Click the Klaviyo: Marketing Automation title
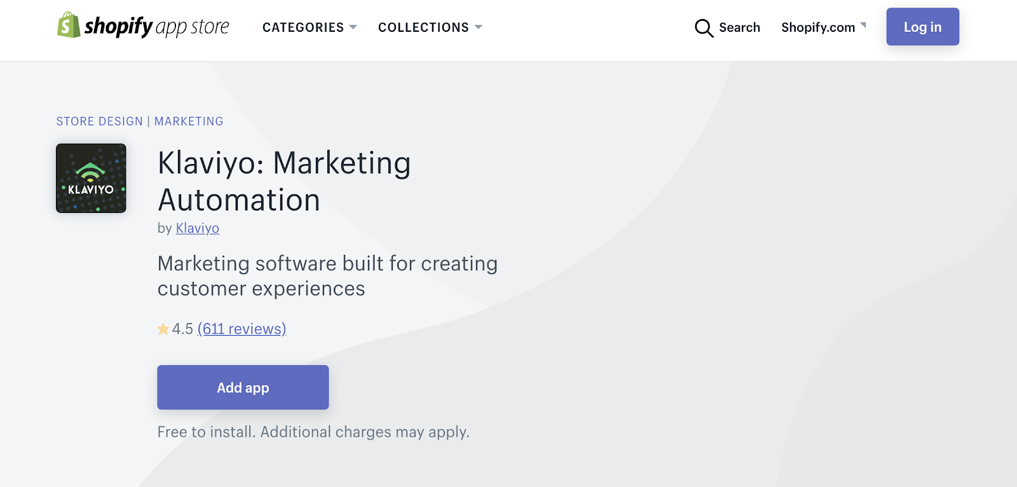The height and width of the screenshot is (487, 1017). pos(284,181)
